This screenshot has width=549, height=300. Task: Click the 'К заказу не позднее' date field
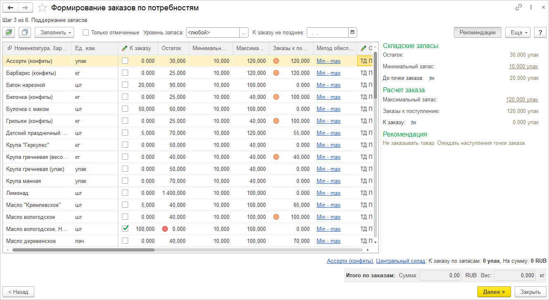[327, 32]
